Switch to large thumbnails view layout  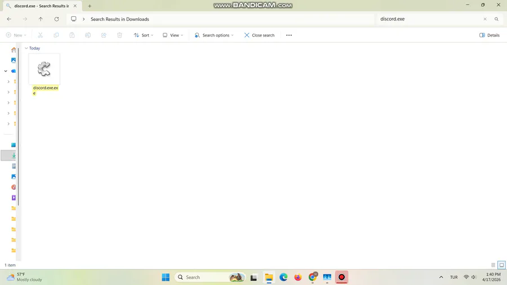pyautogui.click(x=501, y=265)
